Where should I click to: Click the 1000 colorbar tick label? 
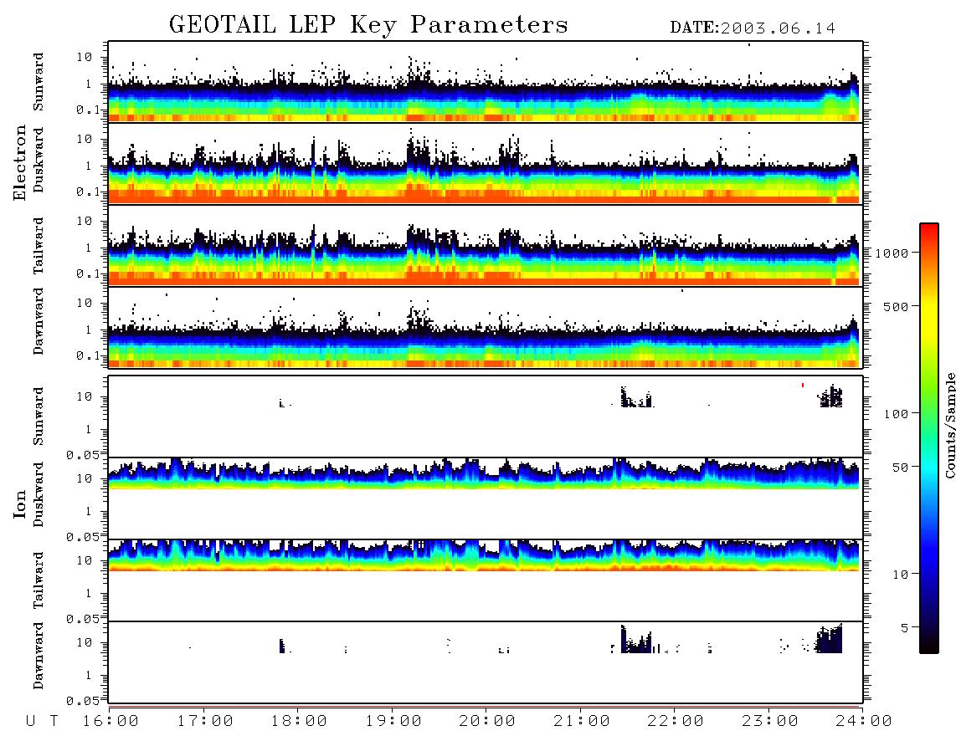(x=892, y=253)
